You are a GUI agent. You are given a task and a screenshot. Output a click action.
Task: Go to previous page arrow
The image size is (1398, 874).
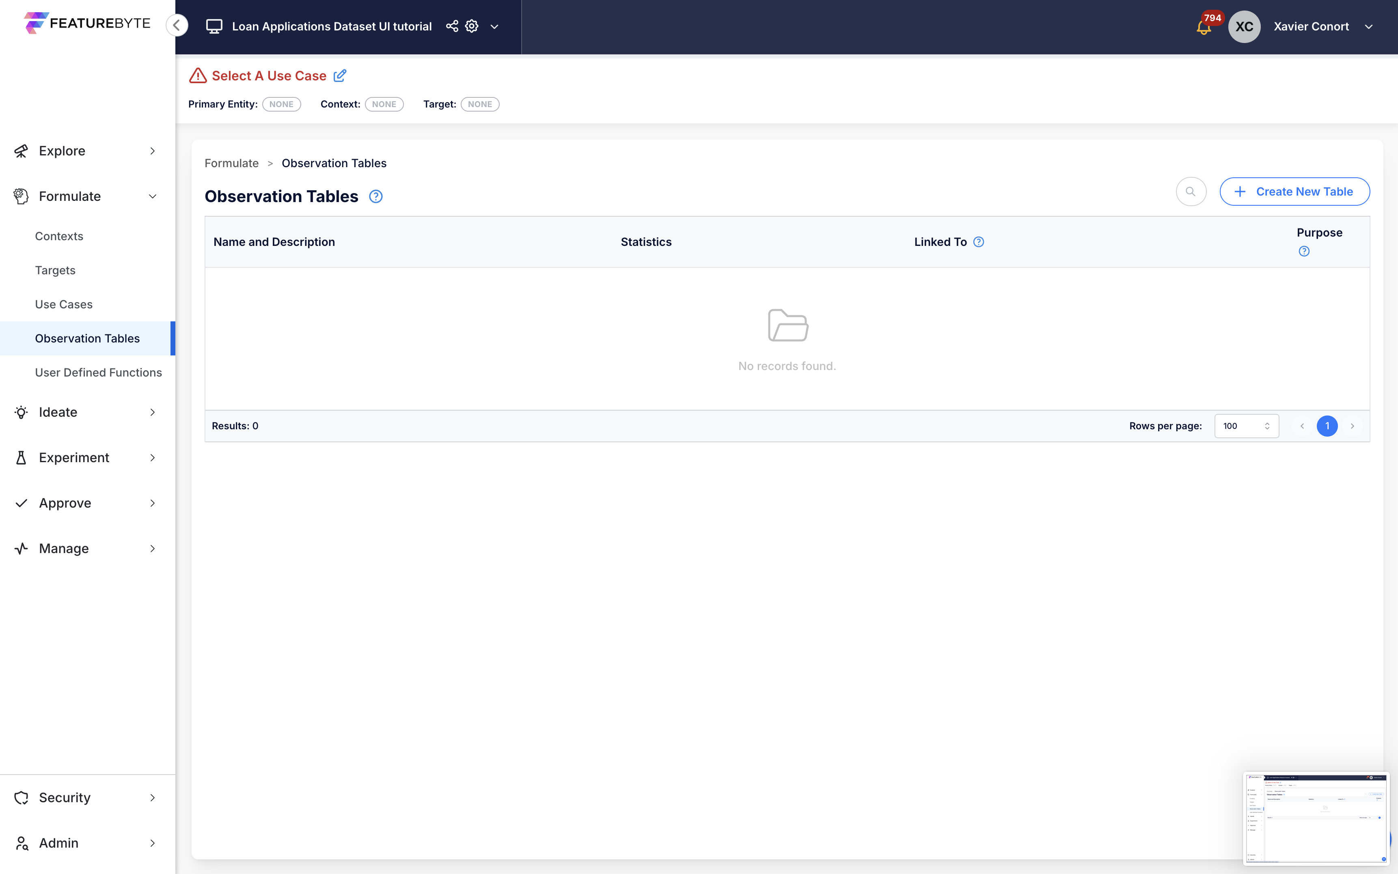[x=1302, y=426]
